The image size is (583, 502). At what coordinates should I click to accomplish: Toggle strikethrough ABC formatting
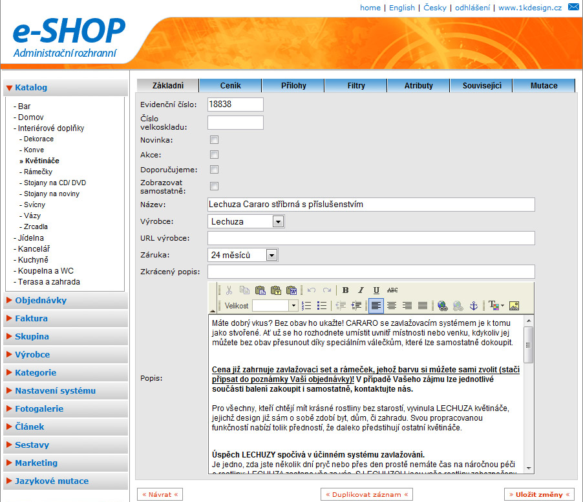point(392,290)
